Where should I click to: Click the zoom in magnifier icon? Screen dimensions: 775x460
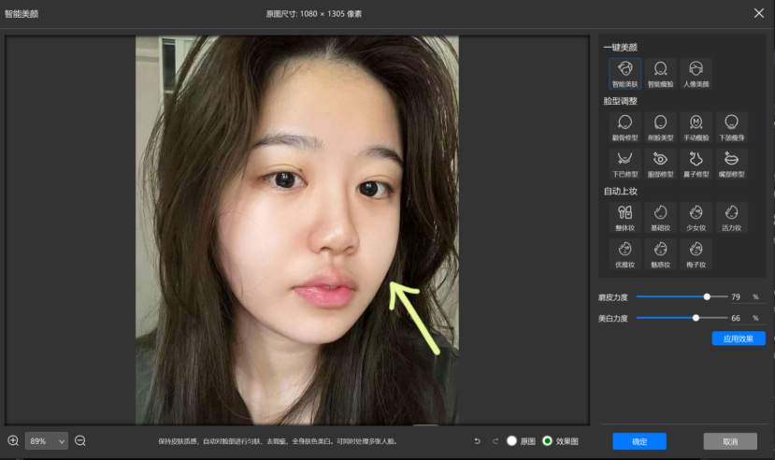13,440
